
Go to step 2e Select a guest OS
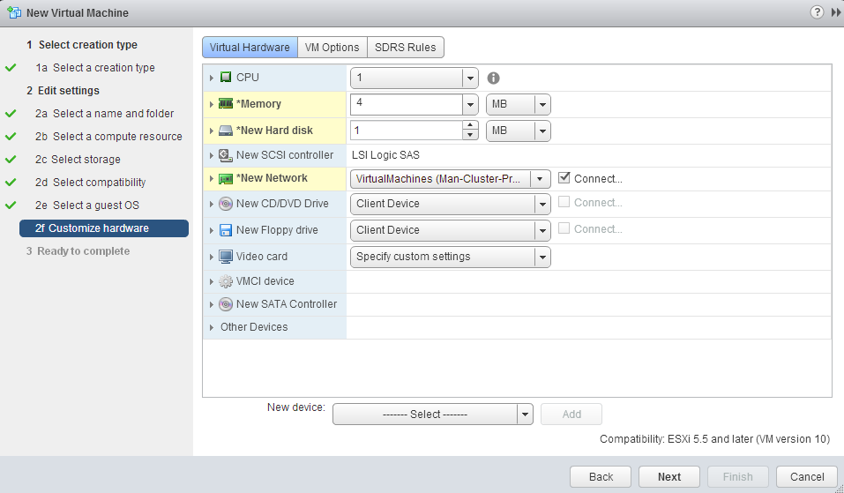[87, 205]
